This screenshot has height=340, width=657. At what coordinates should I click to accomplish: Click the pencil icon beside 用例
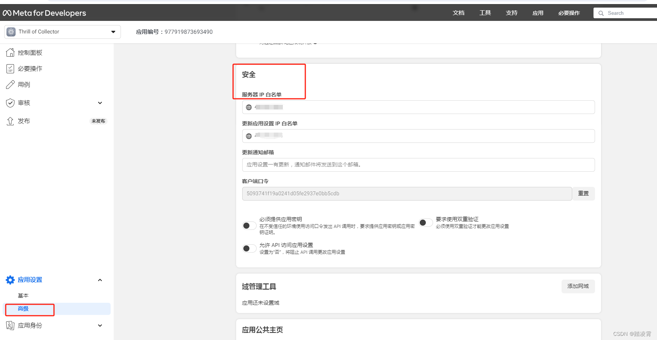coord(10,84)
